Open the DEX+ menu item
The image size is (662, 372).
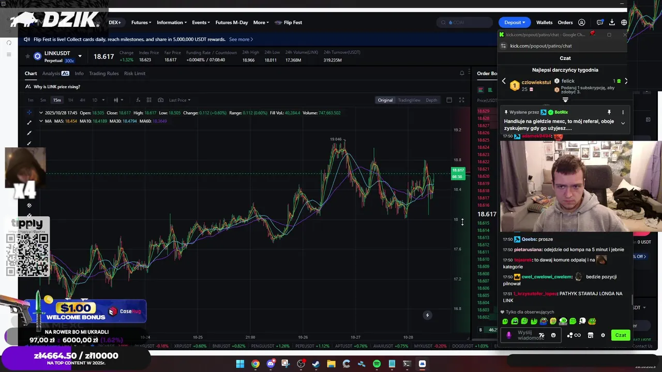[115, 23]
